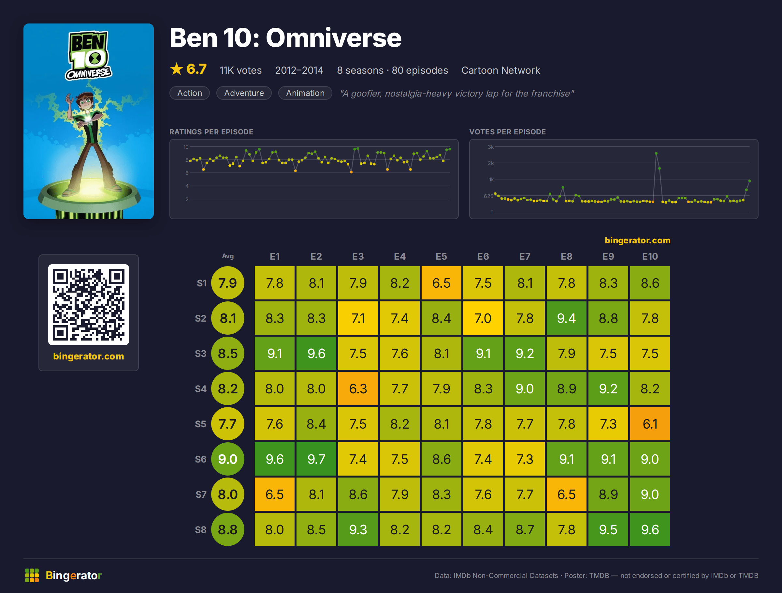Screen dimensions: 782x593
Task: Click the Ben 10 Omniverse poster
Action: pos(88,121)
